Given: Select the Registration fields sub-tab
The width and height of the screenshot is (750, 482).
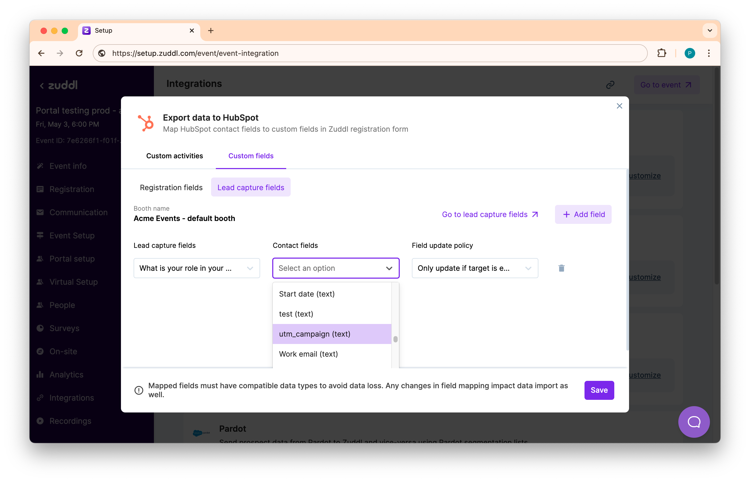Looking at the screenshot, I should [171, 188].
